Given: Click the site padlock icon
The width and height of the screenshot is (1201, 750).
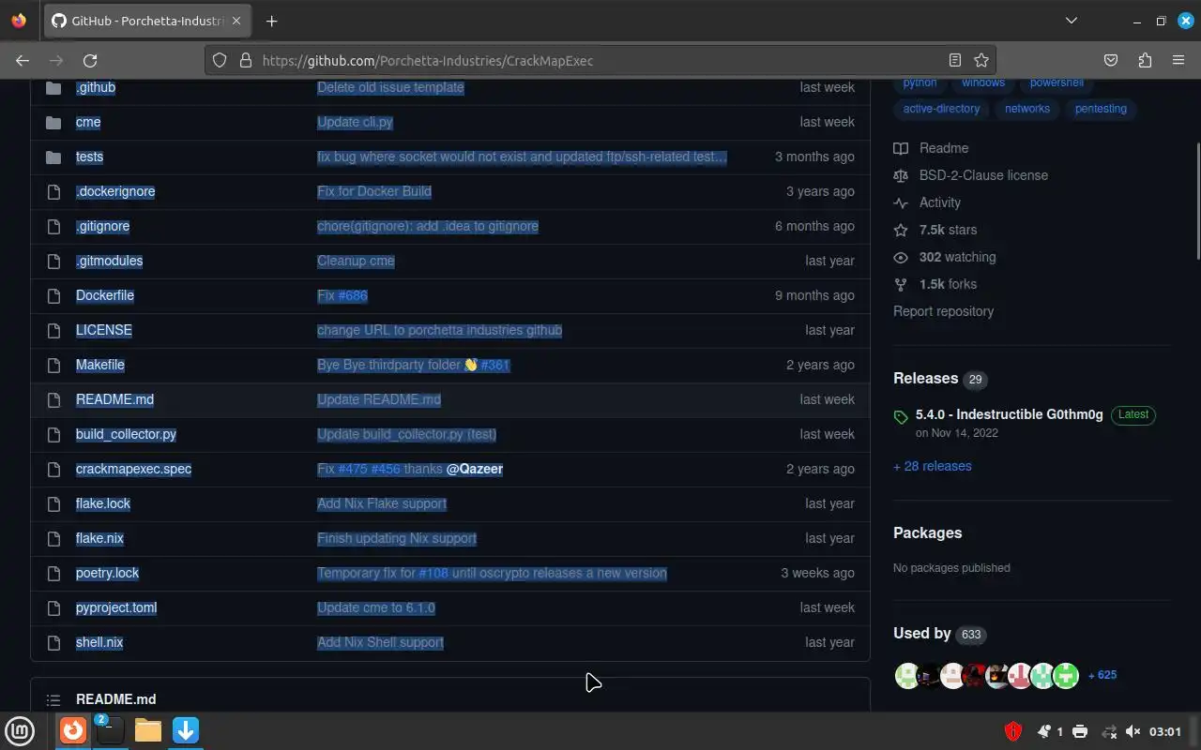Looking at the screenshot, I should (x=246, y=60).
